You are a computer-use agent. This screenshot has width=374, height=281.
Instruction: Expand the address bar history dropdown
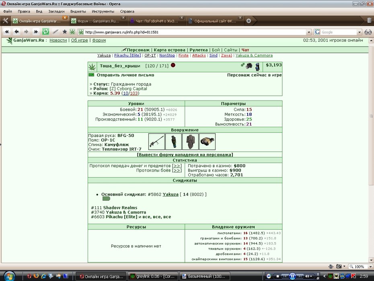tap(308, 32)
